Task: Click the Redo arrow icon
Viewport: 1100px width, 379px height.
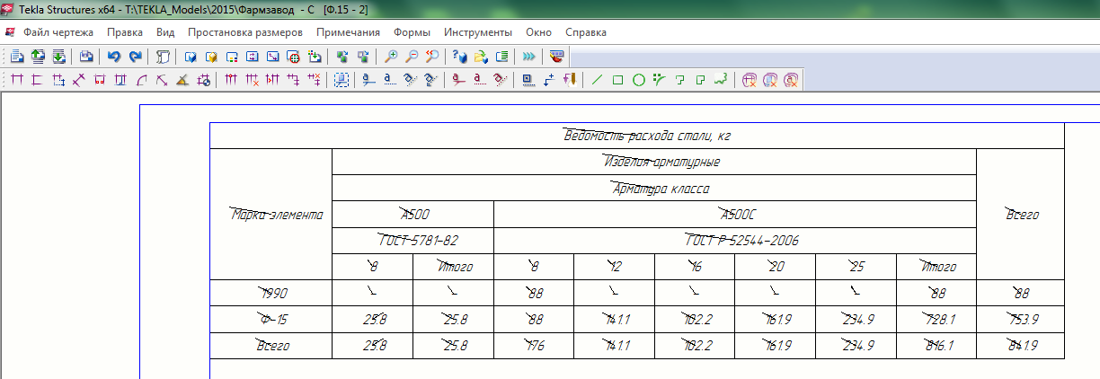Action: coord(135,56)
